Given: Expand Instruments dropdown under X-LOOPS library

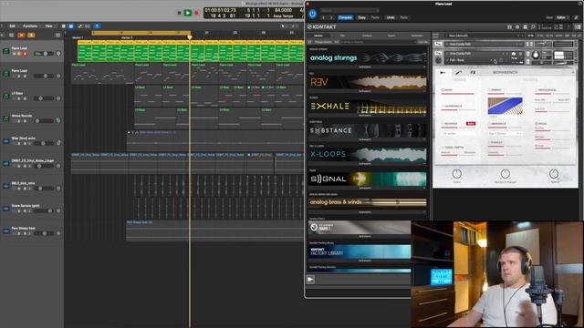Looking at the screenshot, I should click(x=368, y=164).
